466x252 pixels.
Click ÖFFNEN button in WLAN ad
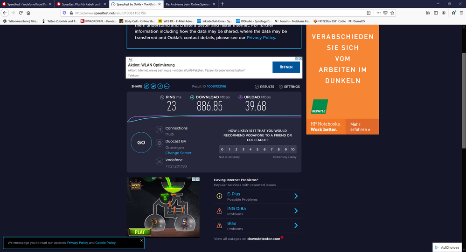coord(286,68)
